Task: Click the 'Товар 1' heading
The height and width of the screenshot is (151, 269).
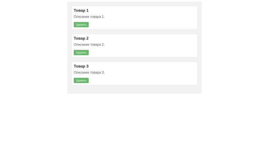Action: click(x=81, y=10)
